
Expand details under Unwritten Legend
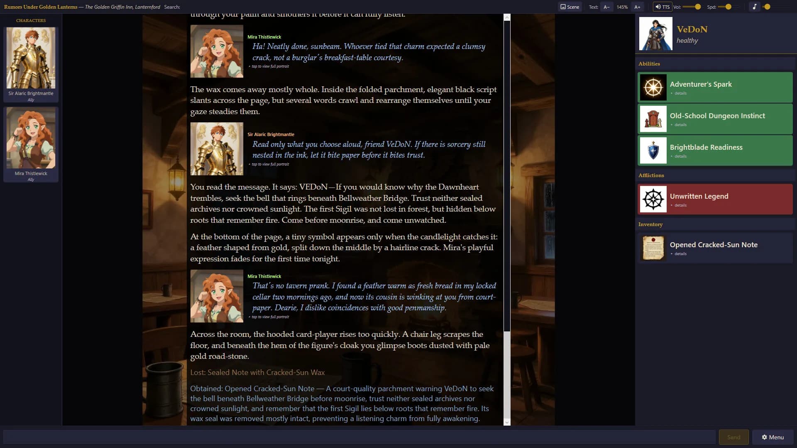(x=680, y=205)
